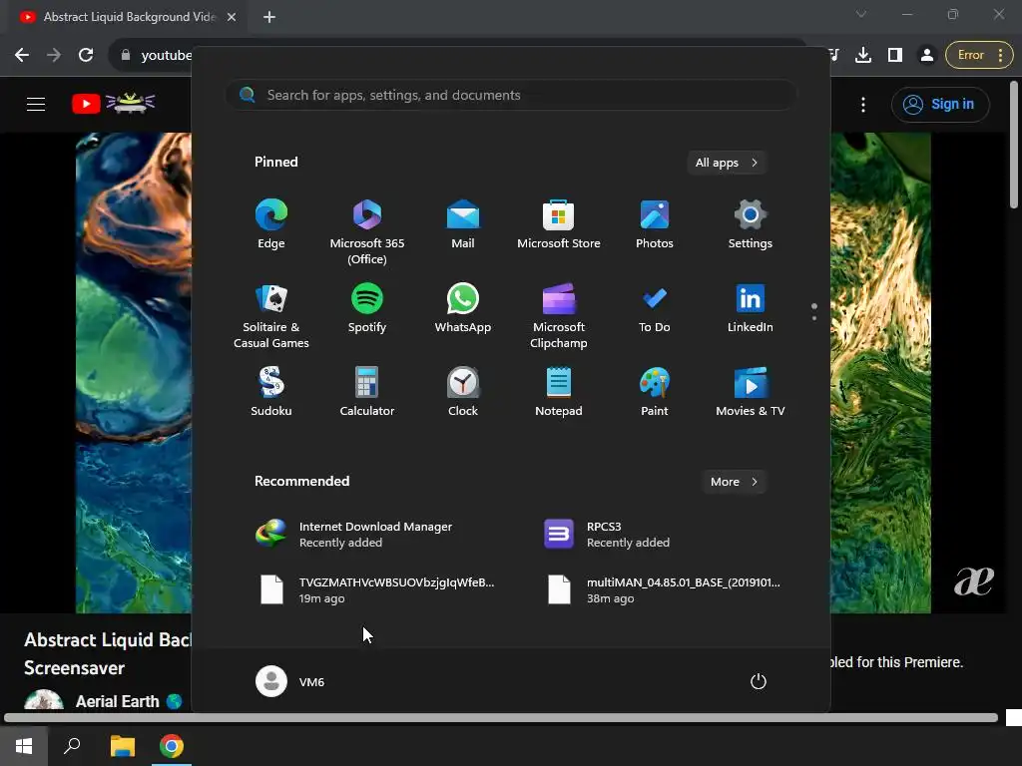Open Solitaire & Casual Games
The image size is (1022, 766).
click(271, 316)
